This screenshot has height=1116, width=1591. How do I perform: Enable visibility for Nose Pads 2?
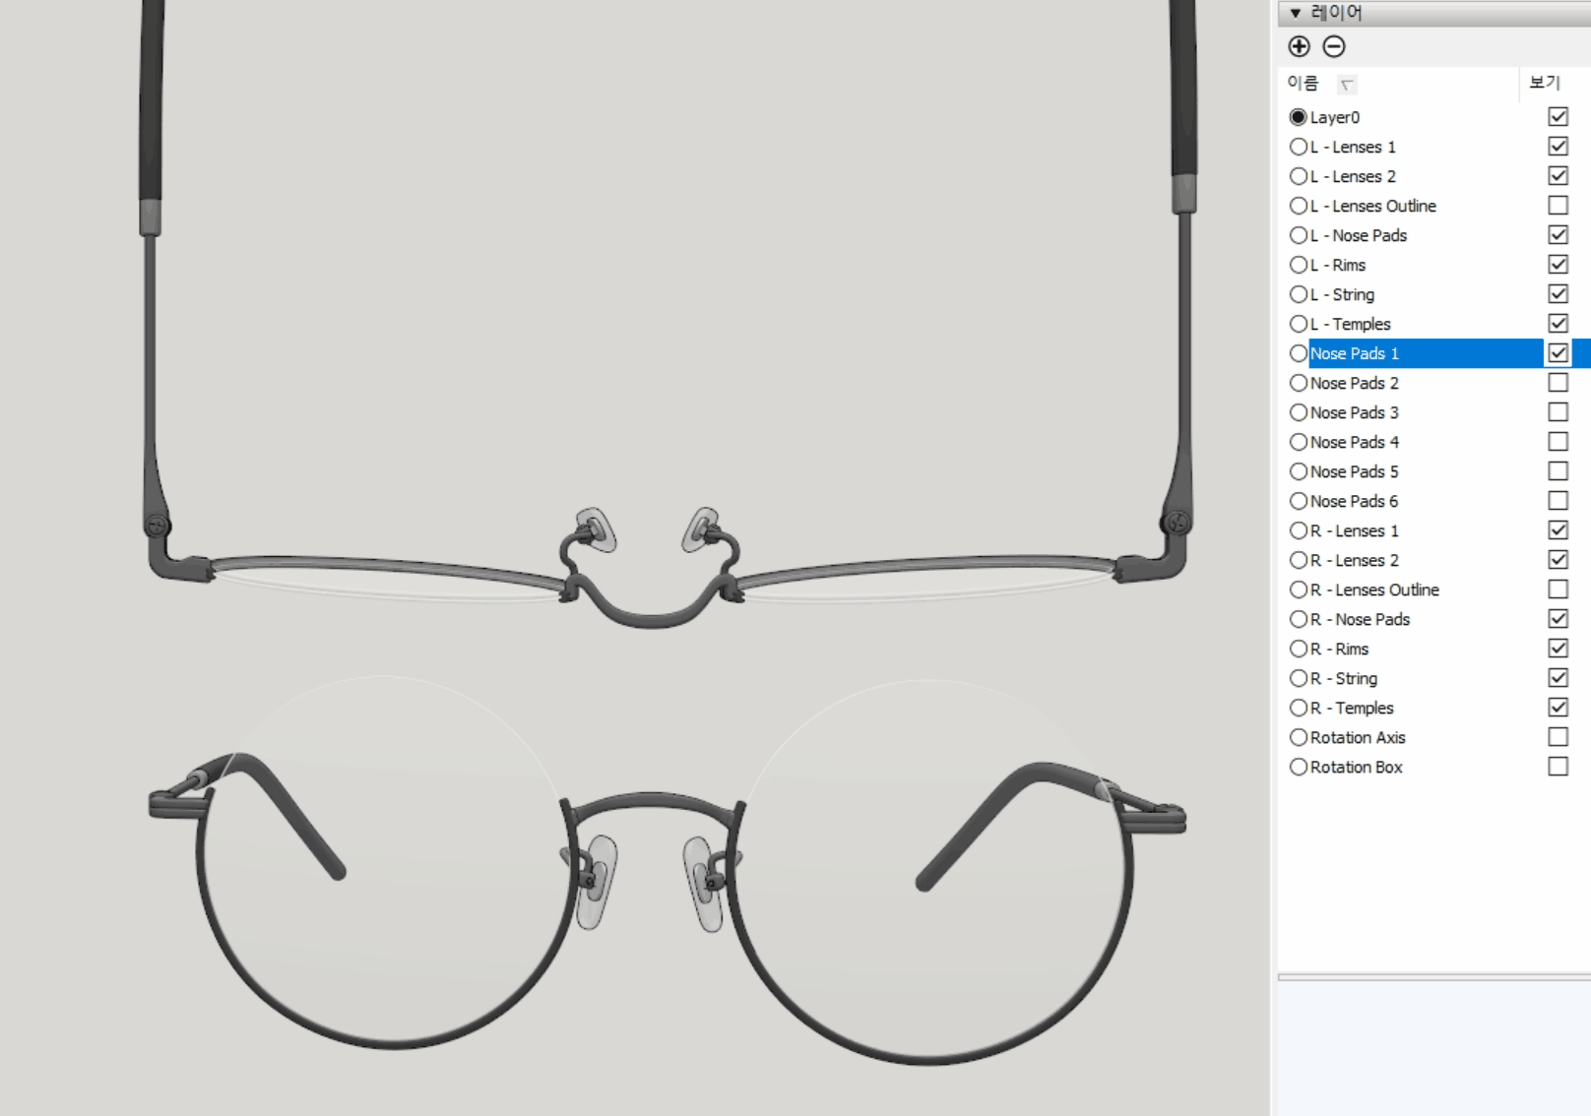point(1558,382)
